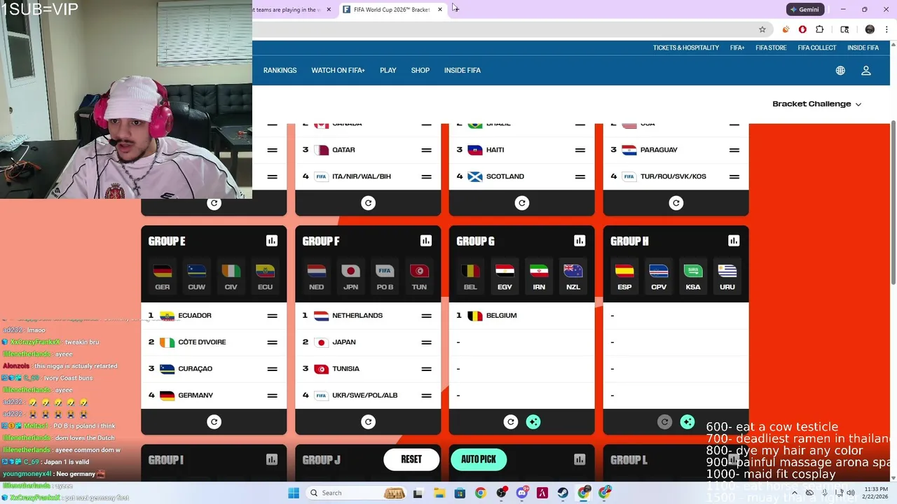Viewport: 897px width, 504px height.
Task: Click reset arrow under ITA/NIR/WAL/BIH group
Action: click(x=369, y=203)
